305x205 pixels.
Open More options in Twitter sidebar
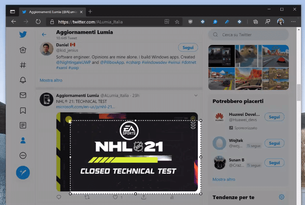point(23,155)
